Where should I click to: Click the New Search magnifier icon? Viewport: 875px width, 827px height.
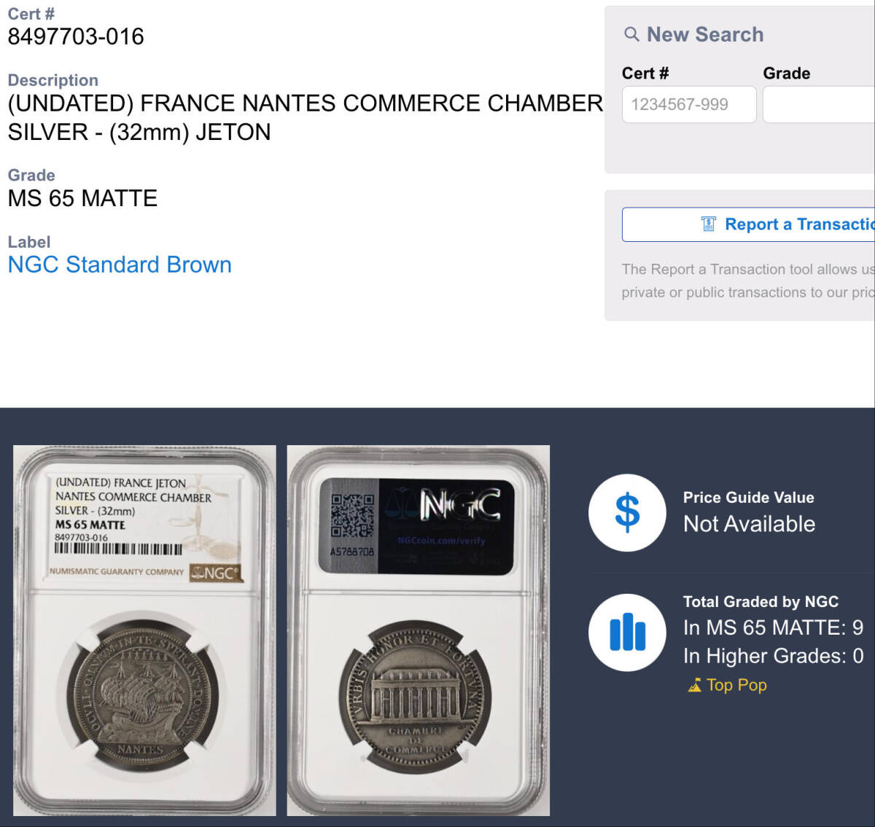[631, 34]
